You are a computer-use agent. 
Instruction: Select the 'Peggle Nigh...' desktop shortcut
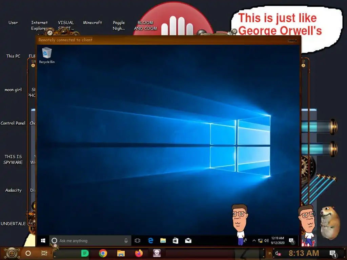[x=119, y=25]
